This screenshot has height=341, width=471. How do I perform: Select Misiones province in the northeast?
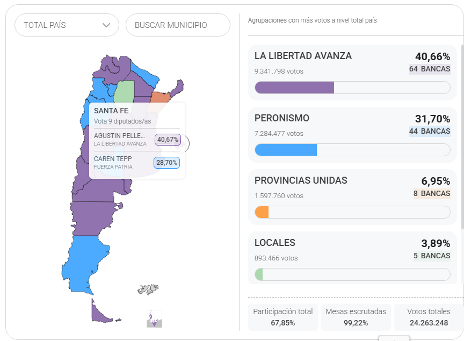(177, 86)
